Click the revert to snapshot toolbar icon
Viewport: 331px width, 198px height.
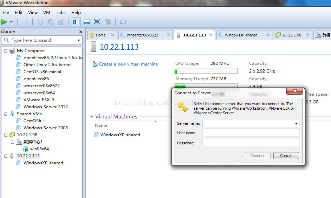[x=51, y=22]
